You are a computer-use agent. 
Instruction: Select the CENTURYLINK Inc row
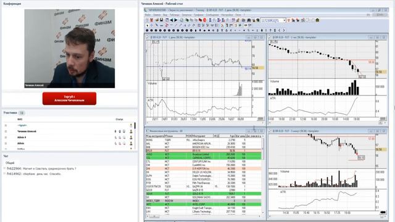(x=204, y=162)
